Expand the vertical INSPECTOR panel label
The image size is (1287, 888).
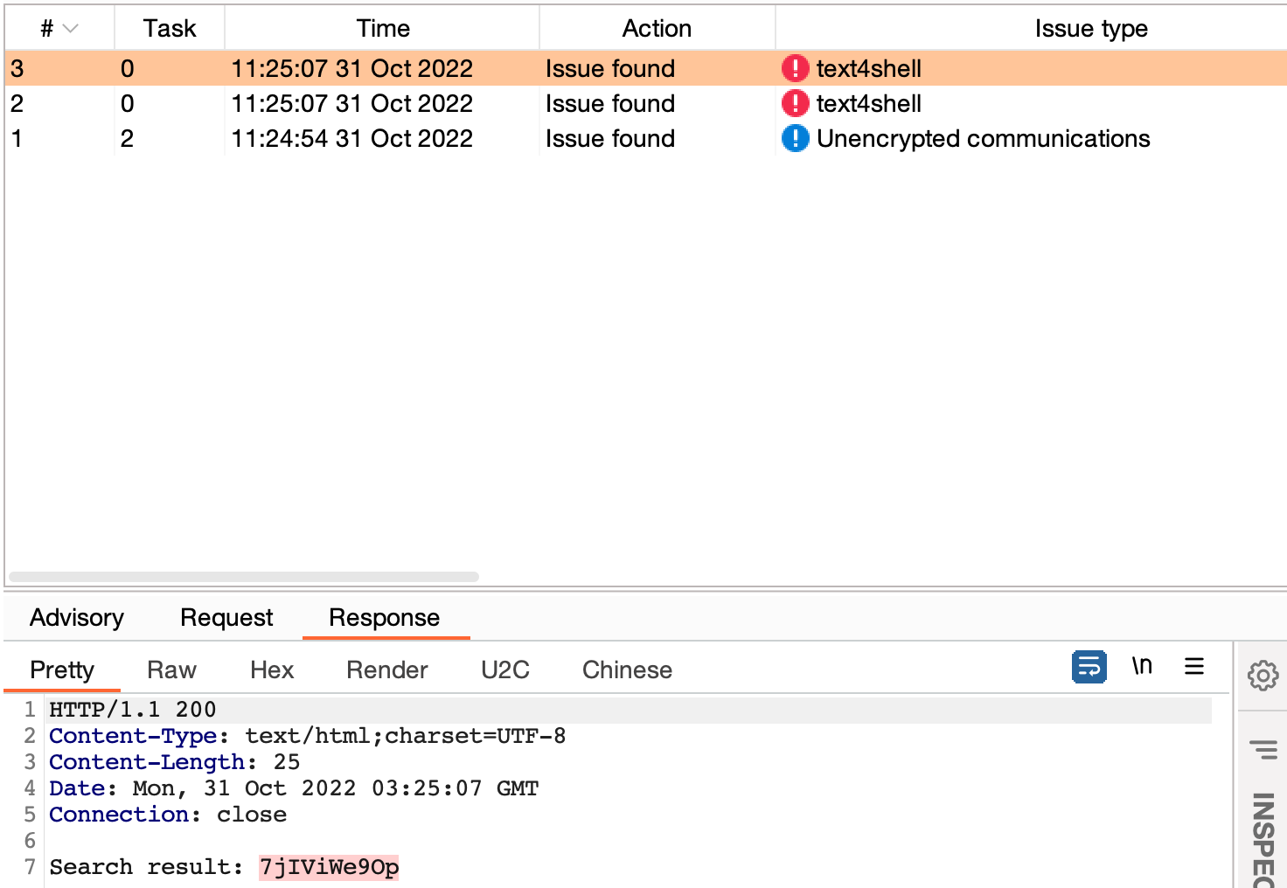[1263, 839]
